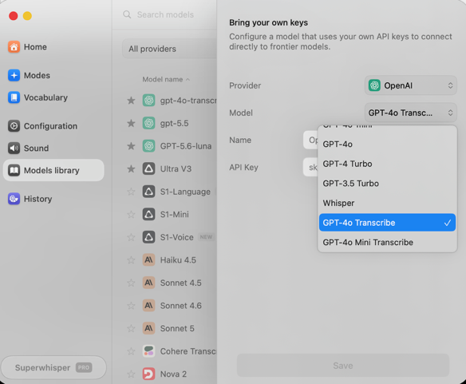Sort by Model name column header
The width and height of the screenshot is (466, 384).
[166, 79]
